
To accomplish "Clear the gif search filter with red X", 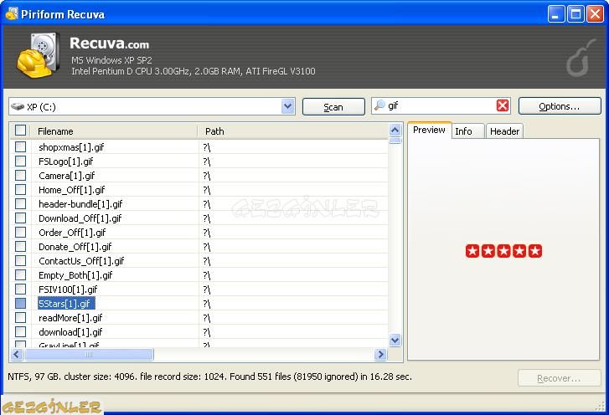I will (502, 105).
